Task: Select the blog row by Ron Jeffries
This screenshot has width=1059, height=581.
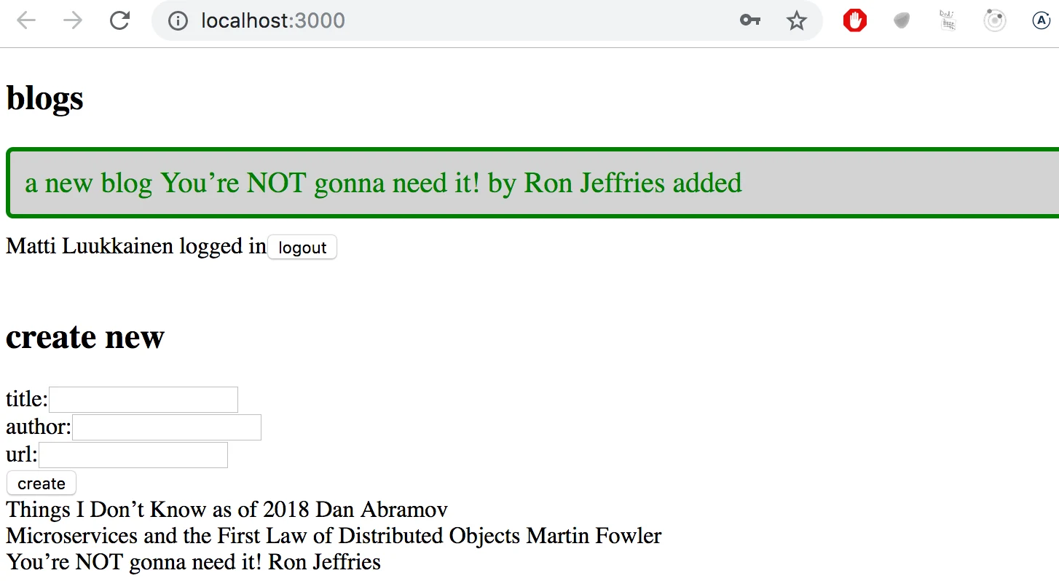Action: (194, 562)
